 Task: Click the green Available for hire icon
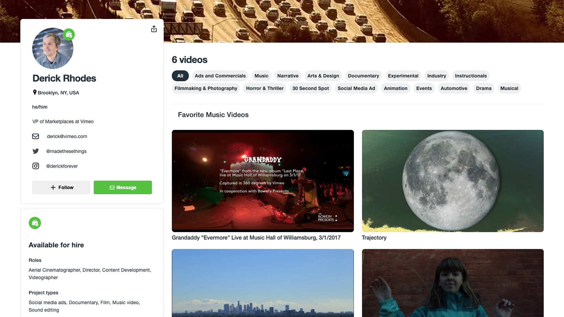(x=35, y=223)
